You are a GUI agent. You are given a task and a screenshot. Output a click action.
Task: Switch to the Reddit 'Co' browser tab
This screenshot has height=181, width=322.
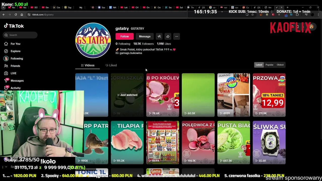(x=246, y=8)
